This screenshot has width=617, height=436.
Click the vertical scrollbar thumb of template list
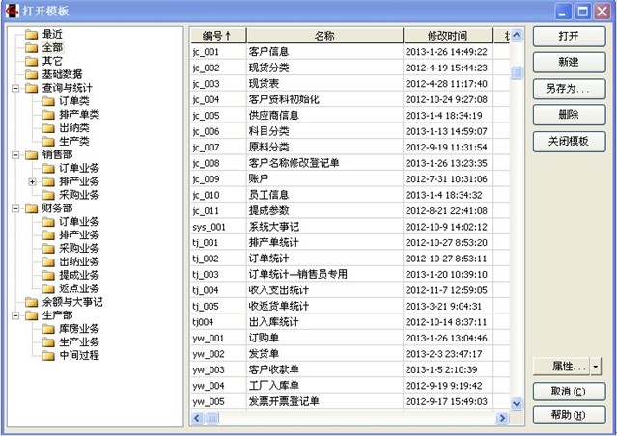[x=517, y=73]
